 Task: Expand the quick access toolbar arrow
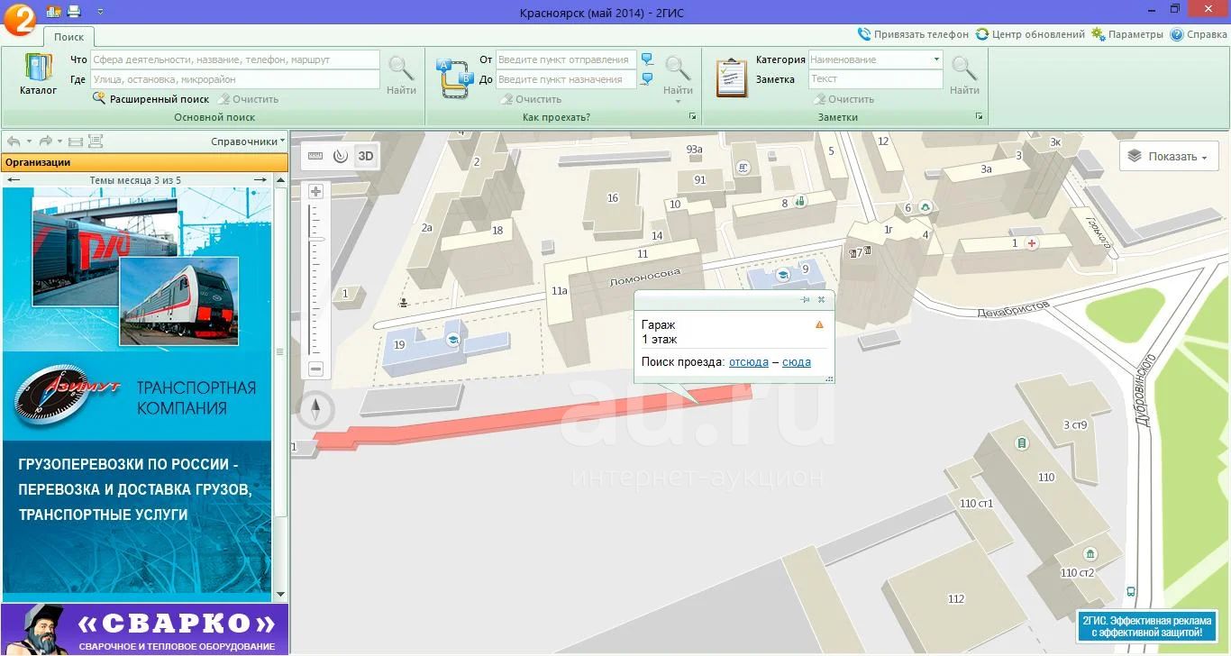100,11
